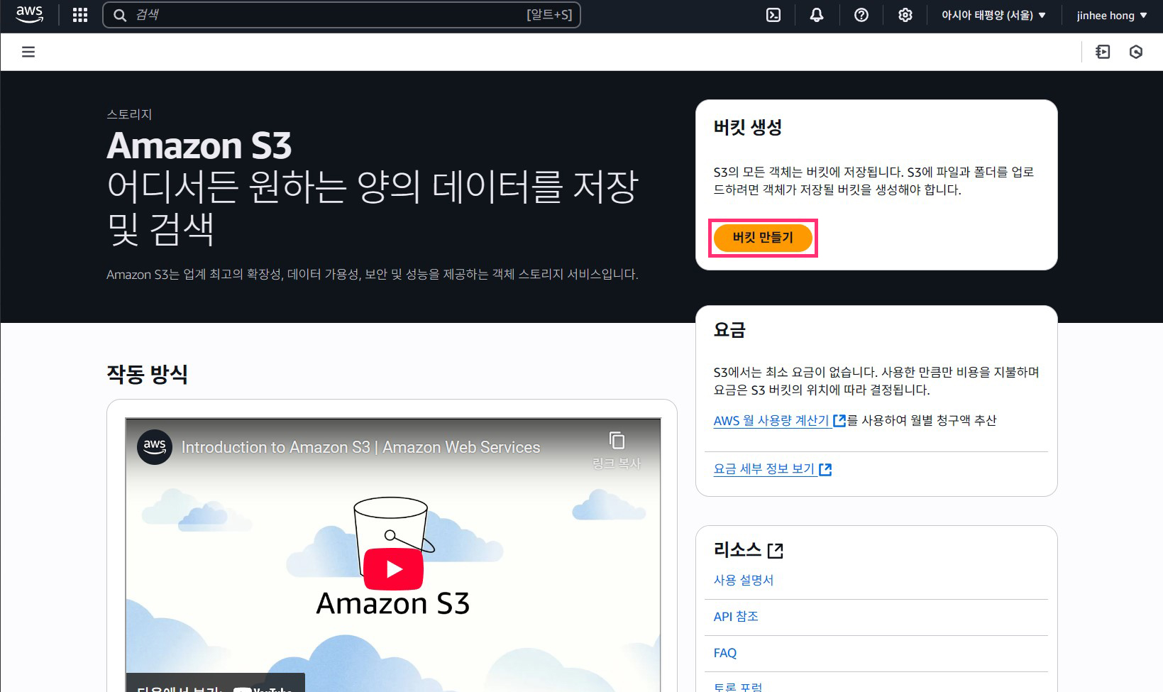Open the side panel icon next to the hexagon

[x=1103, y=52]
